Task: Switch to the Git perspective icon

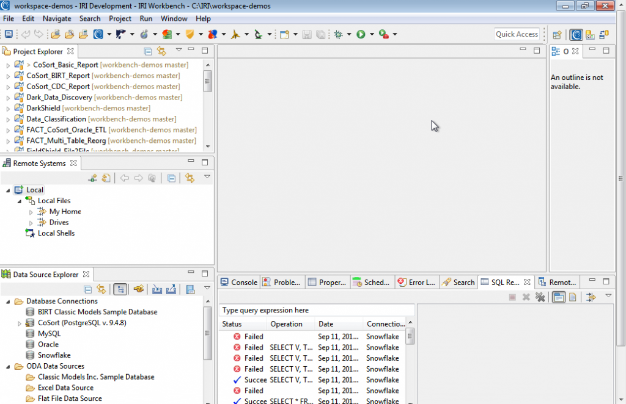Action: 590,35
